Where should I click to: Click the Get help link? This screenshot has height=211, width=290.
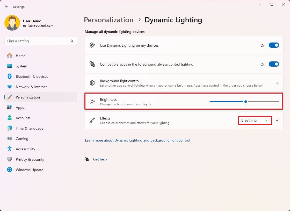coord(100,159)
